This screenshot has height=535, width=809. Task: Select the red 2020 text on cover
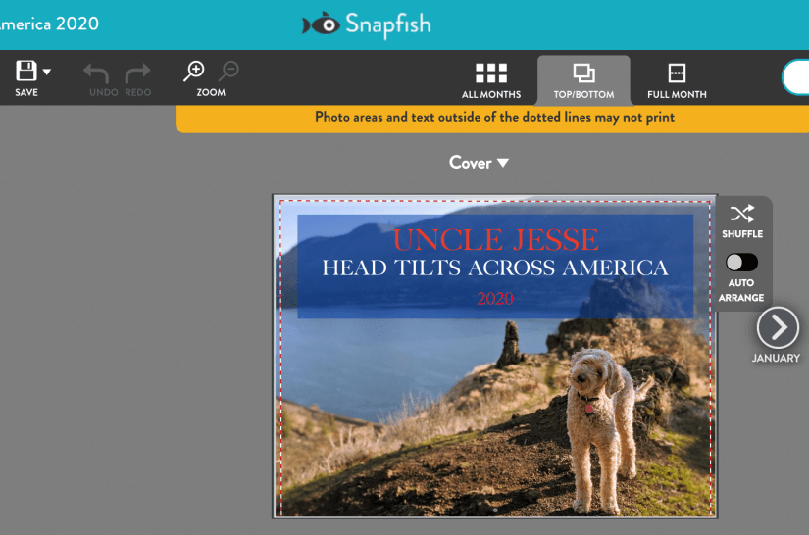click(x=495, y=299)
